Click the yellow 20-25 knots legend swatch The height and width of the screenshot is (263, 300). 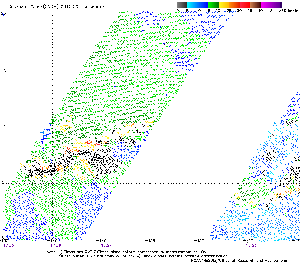[x=224, y=5]
